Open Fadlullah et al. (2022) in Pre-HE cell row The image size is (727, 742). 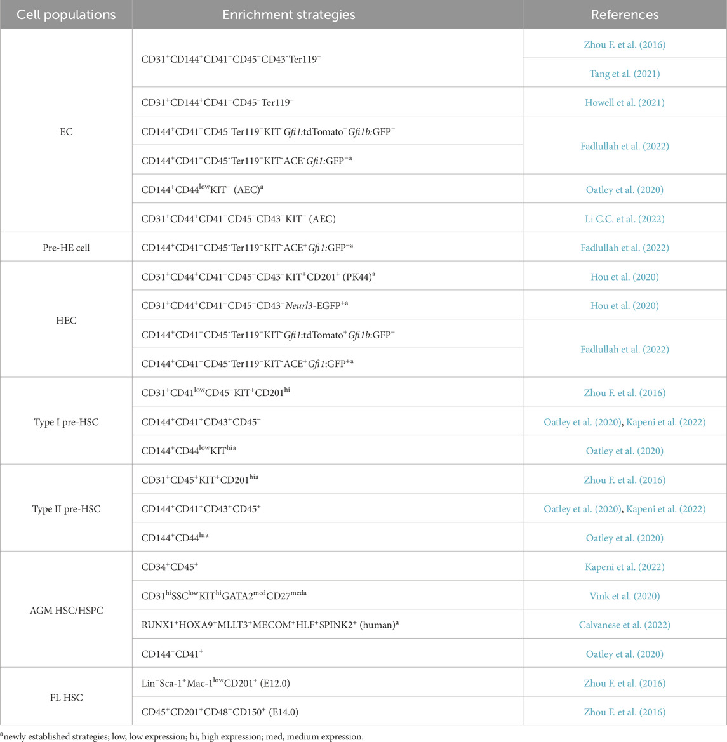click(x=624, y=248)
